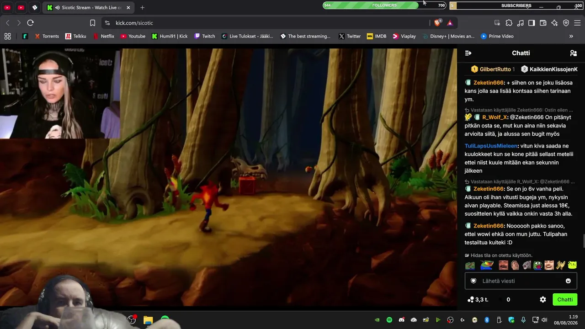585x329 pixels.
Task: Toggle the browser sidebar panel
Action: pos(532,23)
